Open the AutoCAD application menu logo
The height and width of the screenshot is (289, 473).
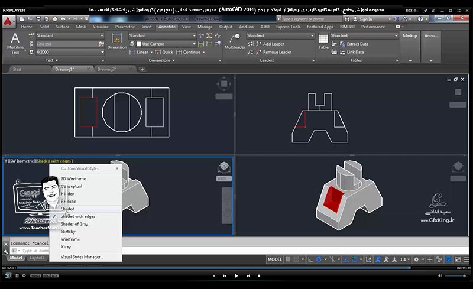click(8, 21)
